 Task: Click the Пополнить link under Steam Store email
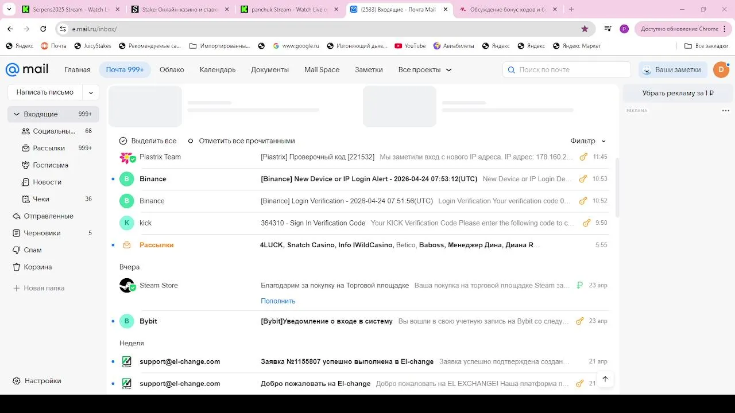click(x=278, y=301)
